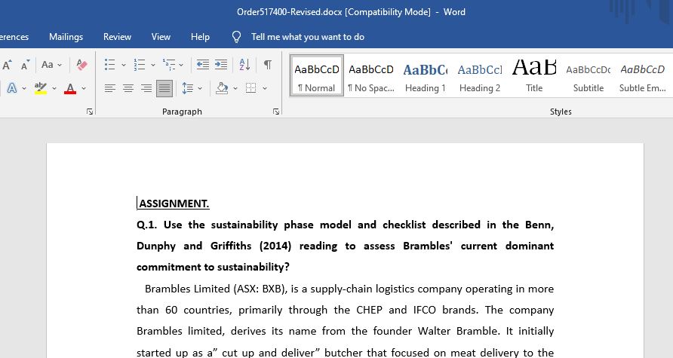Apply paragraph shading with paint bucket

pos(222,88)
